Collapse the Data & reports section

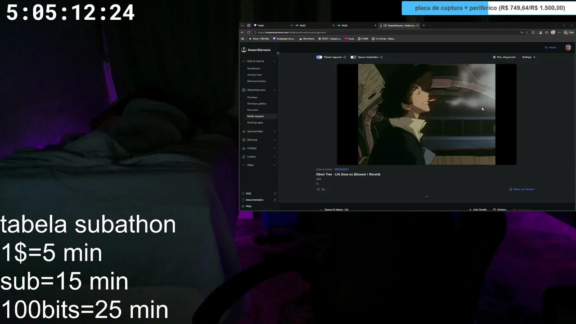(x=259, y=61)
